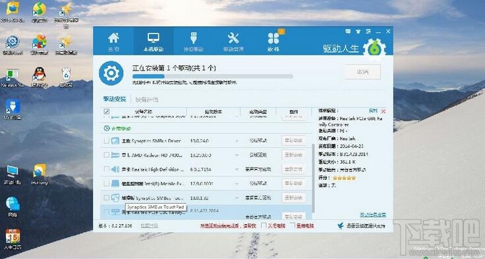485x259 pixels.
Task: Click the graphics card icon in AMD row
Action: coord(115,154)
